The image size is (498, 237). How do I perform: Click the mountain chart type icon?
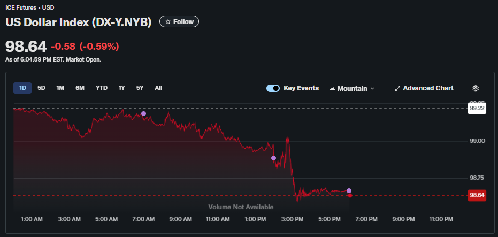332,88
